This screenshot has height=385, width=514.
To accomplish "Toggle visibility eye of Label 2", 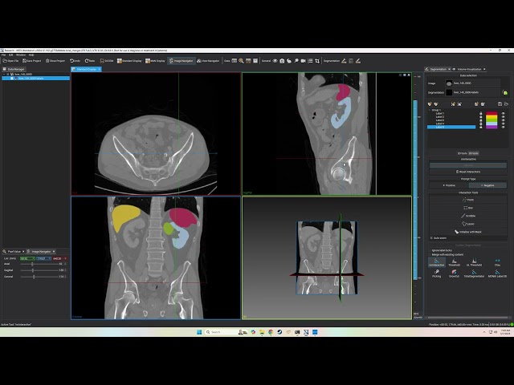I will pyautogui.click(x=504, y=117).
